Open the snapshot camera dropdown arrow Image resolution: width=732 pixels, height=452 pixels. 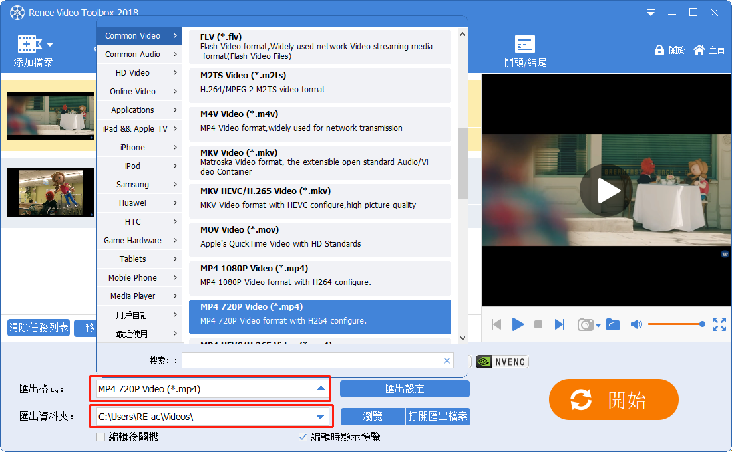point(598,326)
